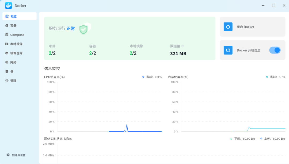This screenshot has height=164, width=289.
Task: Click the 当前: 5.7% memory value
Action: click(x=277, y=77)
